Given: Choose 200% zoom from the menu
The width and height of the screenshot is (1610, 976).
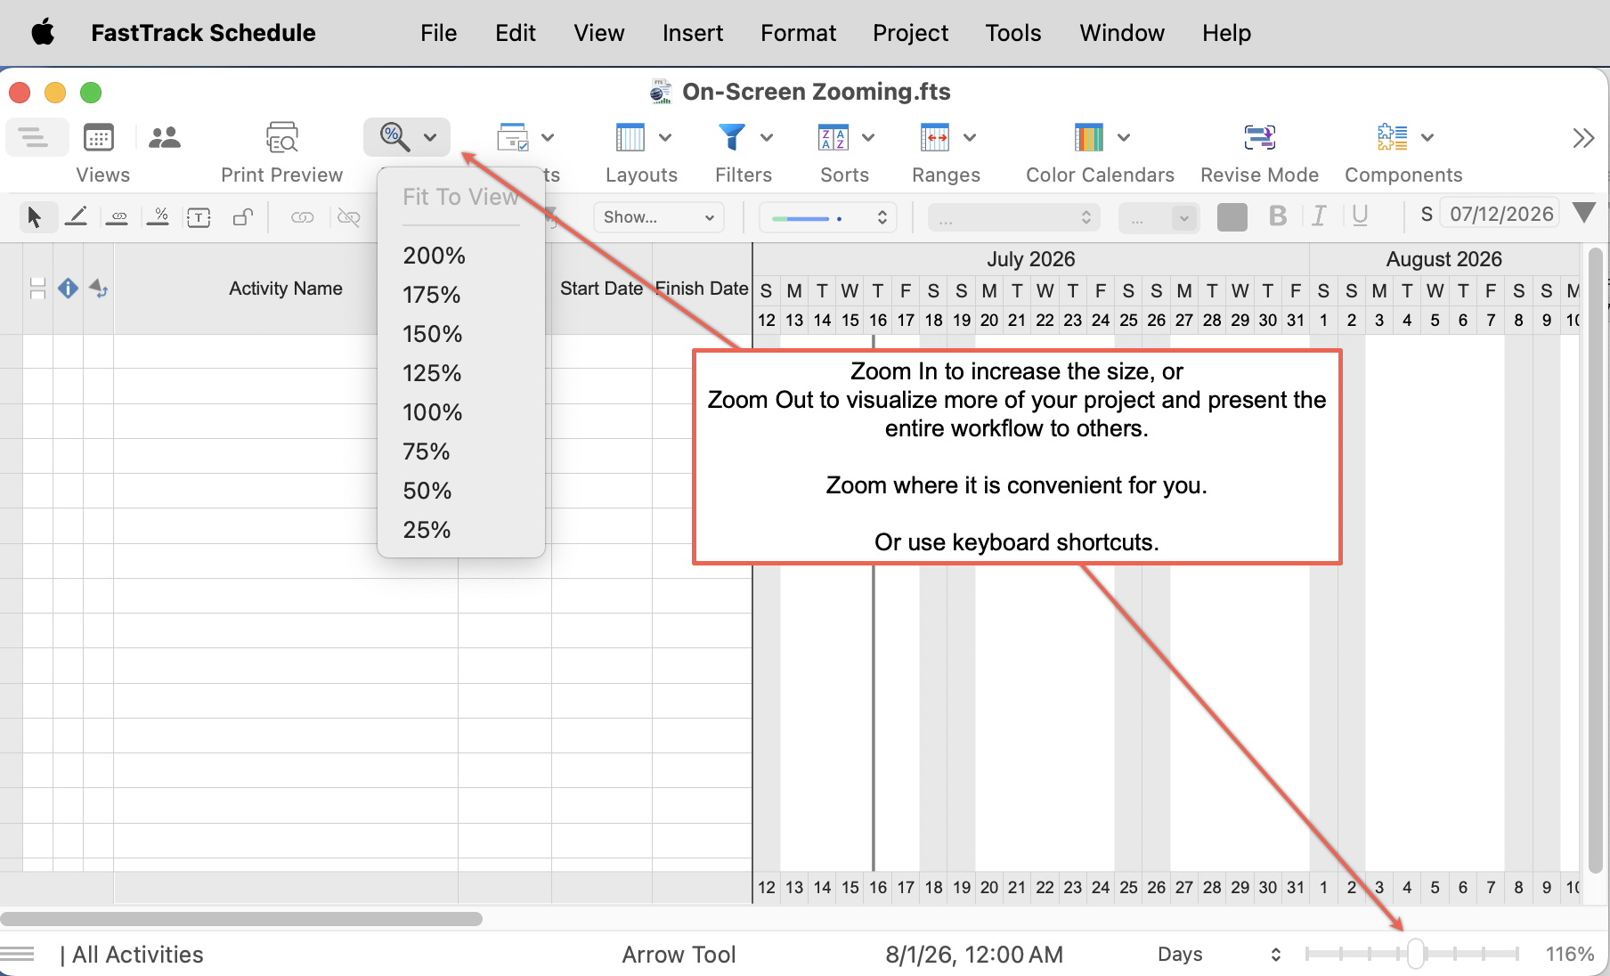Looking at the screenshot, I should [461, 256].
